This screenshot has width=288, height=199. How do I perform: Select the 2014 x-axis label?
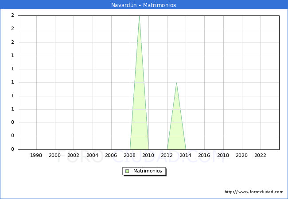point(186,155)
